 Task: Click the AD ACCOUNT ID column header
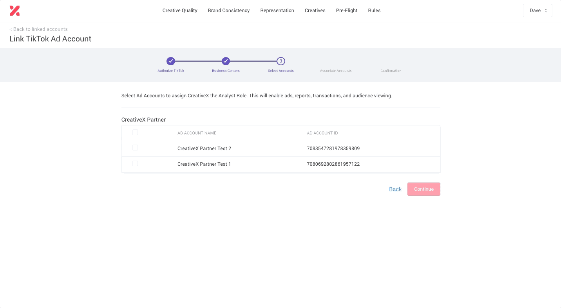pos(322,133)
